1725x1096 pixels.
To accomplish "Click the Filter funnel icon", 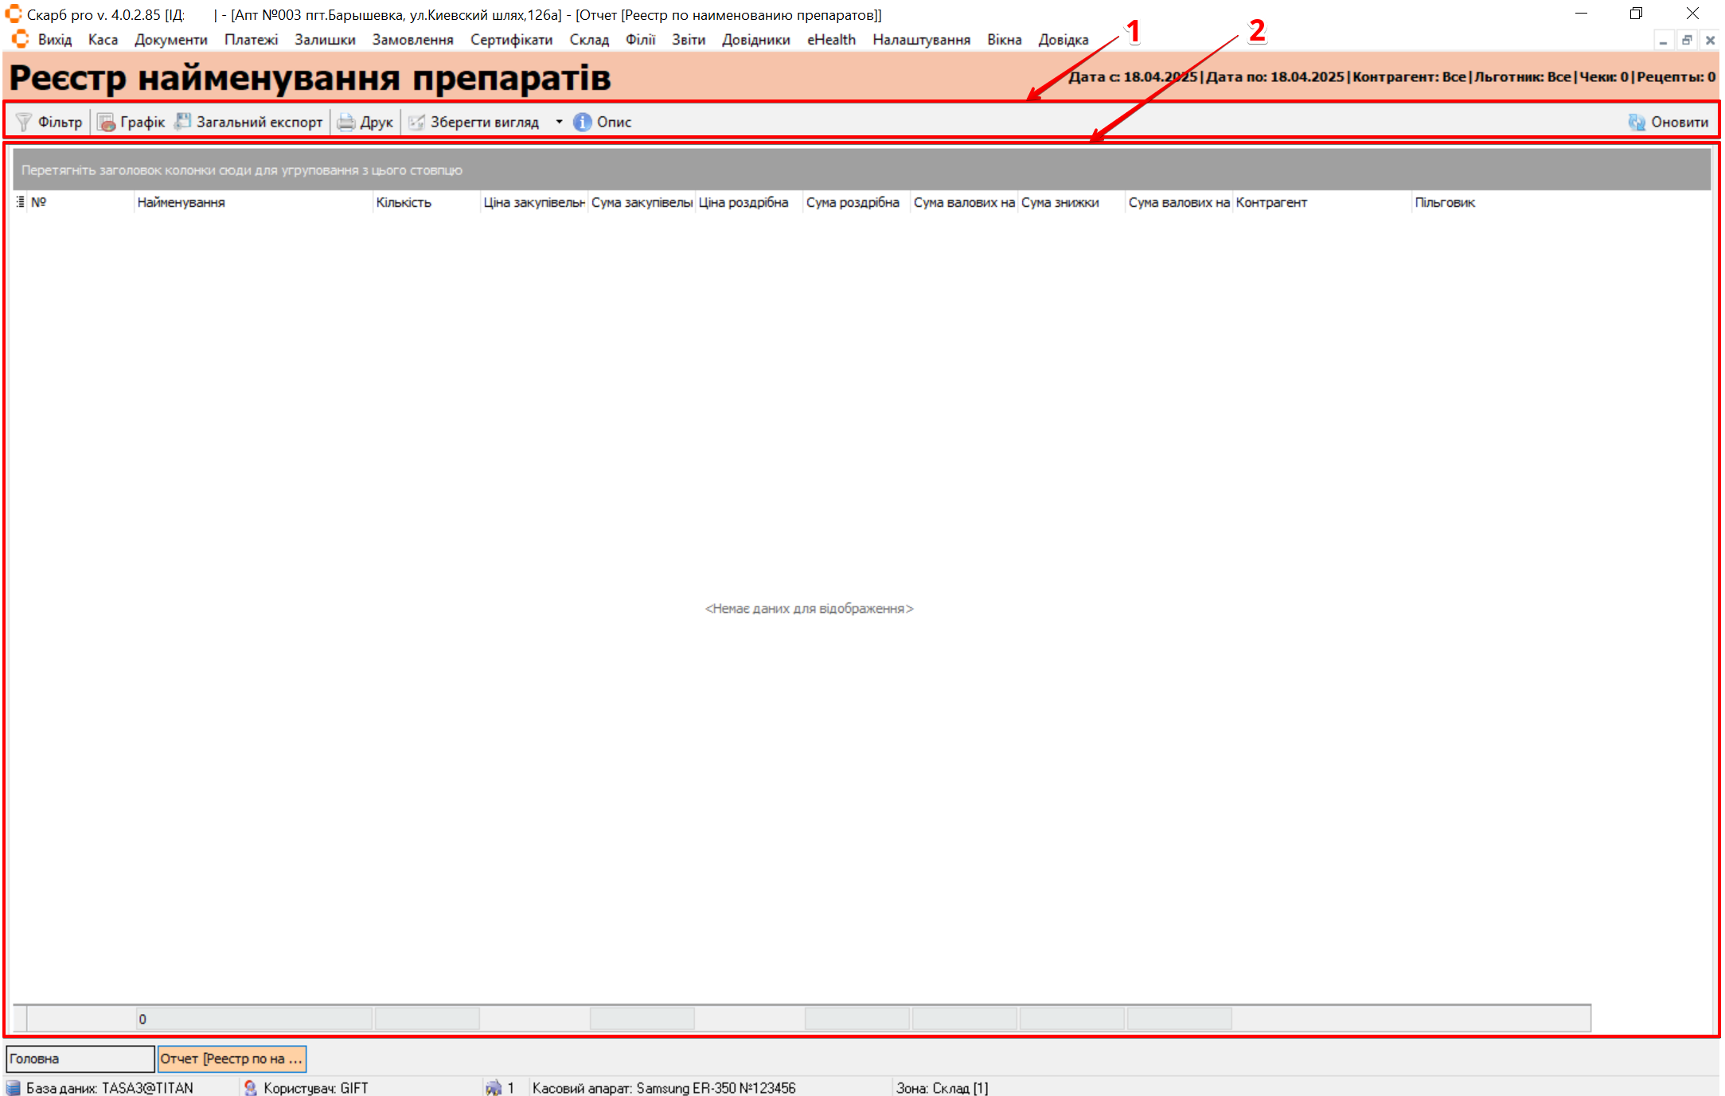I will pos(24,122).
